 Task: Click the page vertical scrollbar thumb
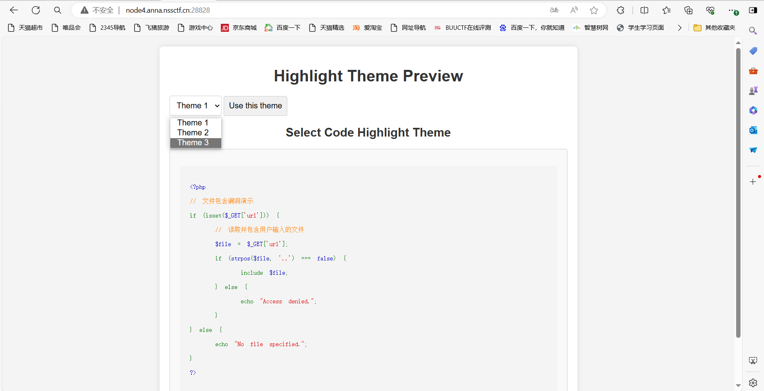pyautogui.click(x=738, y=193)
